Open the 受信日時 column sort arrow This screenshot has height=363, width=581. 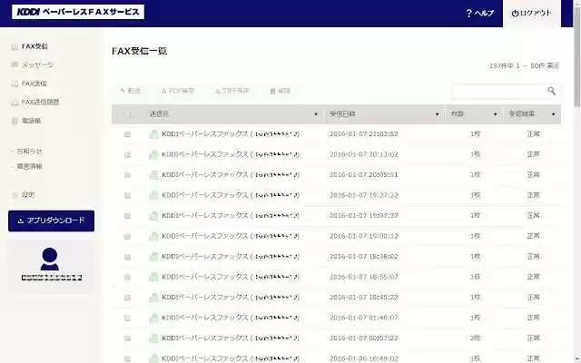point(438,114)
